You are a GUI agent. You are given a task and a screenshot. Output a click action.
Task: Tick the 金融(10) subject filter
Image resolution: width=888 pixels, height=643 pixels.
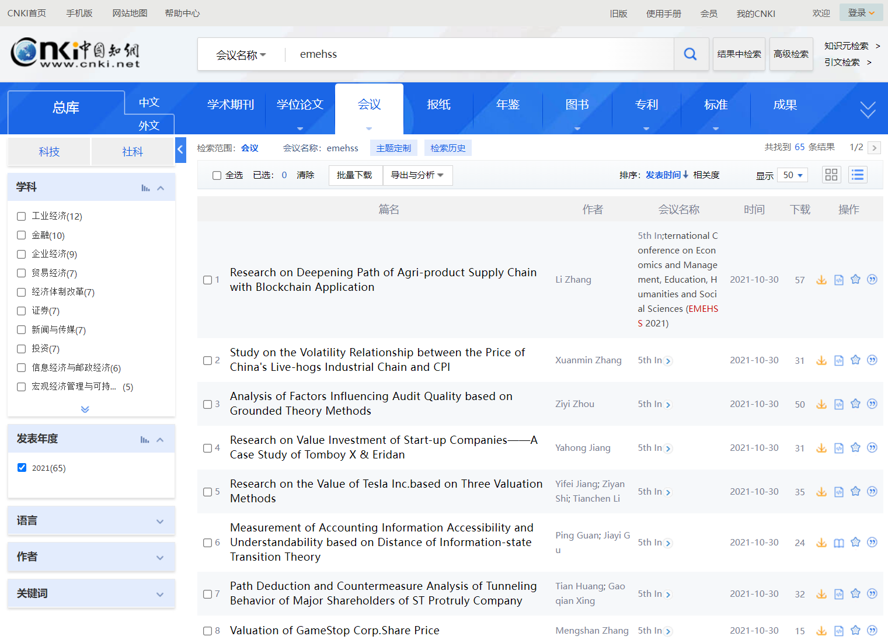click(x=22, y=235)
